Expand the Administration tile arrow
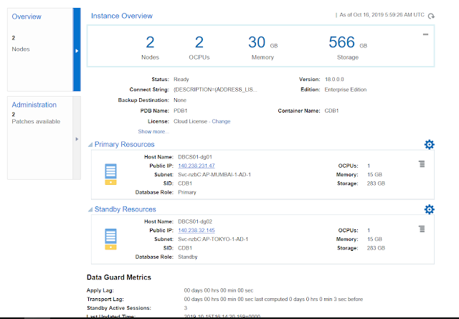459x319 pixels. pos(77,138)
